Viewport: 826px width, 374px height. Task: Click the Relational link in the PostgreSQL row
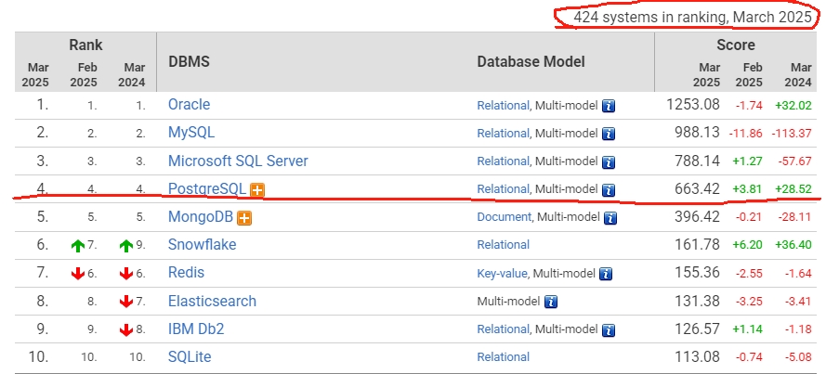503,188
